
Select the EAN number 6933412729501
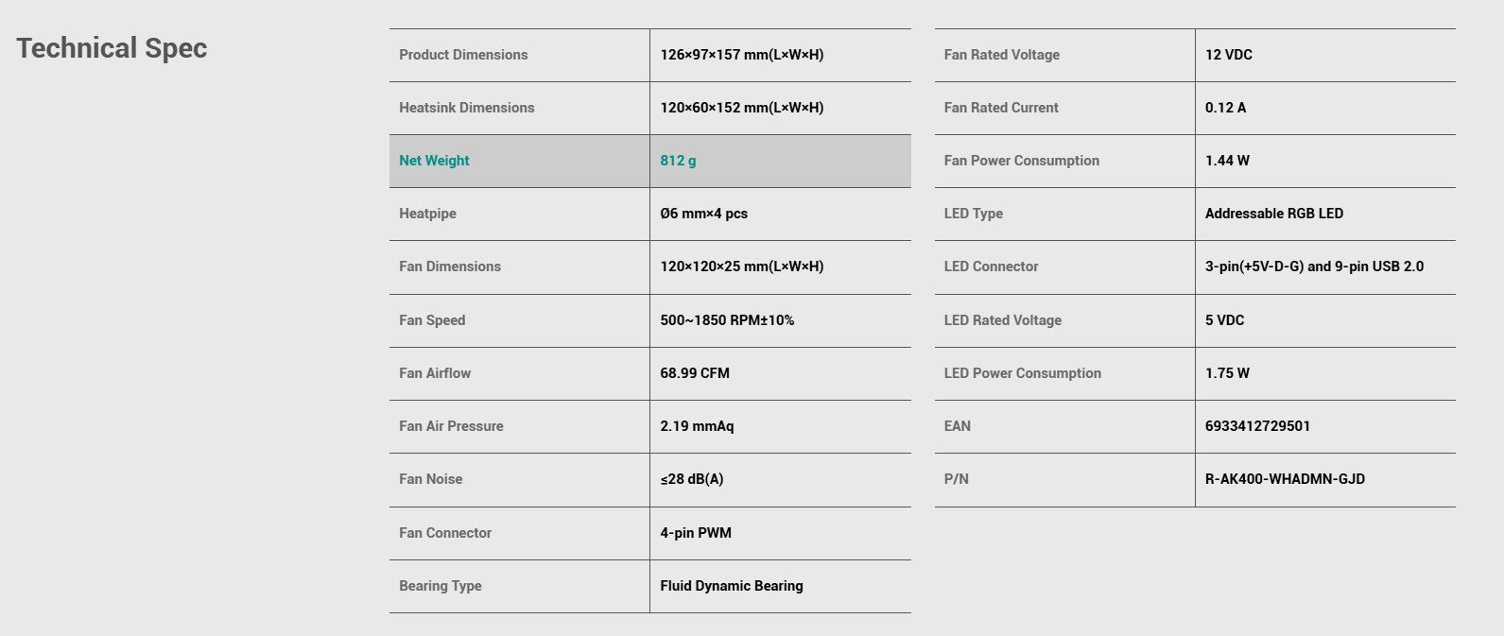(x=1258, y=426)
